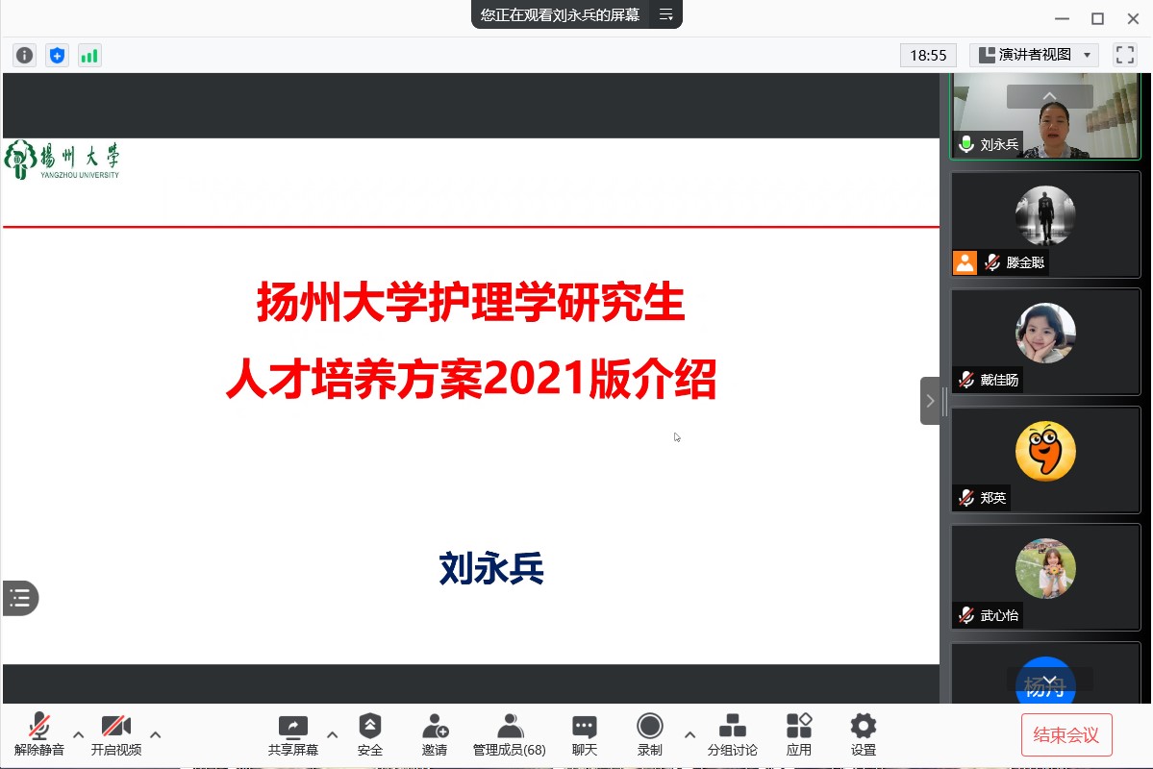This screenshot has height=769, width=1153.
Task: Check the green network signal icon
Action: coord(89,56)
